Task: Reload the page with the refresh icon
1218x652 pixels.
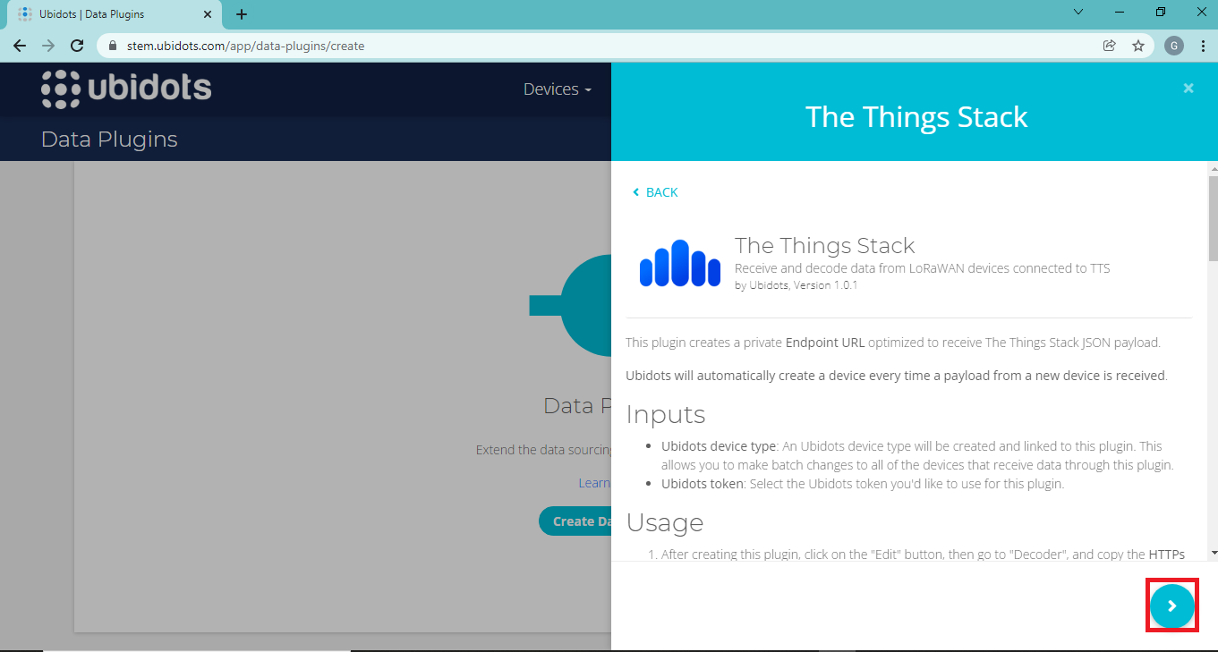Action: (x=77, y=46)
